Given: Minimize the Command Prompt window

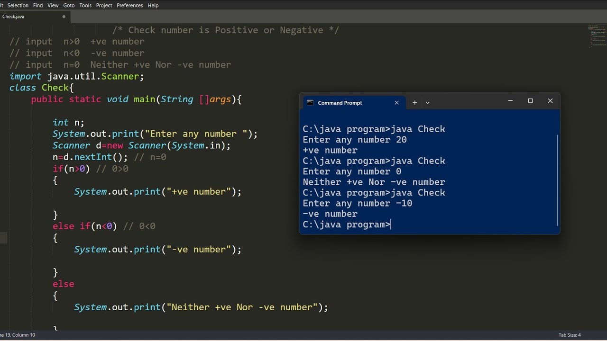Looking at the screenshot, I should (x=510, y=101).
